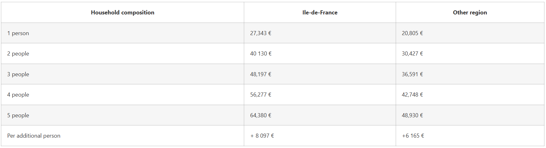This screenshot has width=546, height=148.
Task: Select the 2 people row label
Action: point(18,54)
